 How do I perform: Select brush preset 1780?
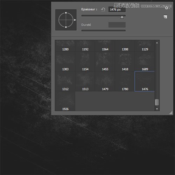click(x=125, y=81)
